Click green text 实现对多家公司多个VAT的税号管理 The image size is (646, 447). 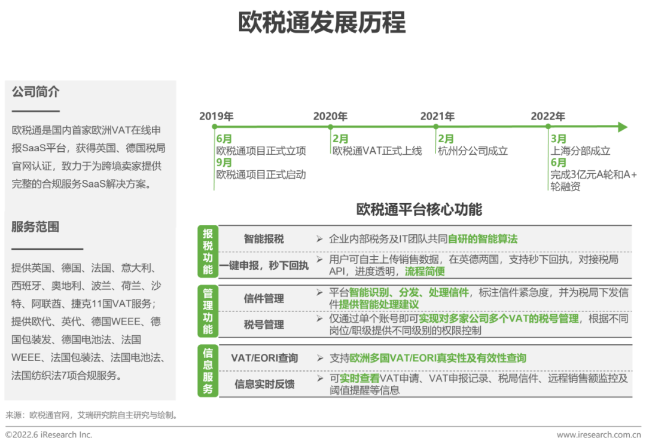pos(498,319)
